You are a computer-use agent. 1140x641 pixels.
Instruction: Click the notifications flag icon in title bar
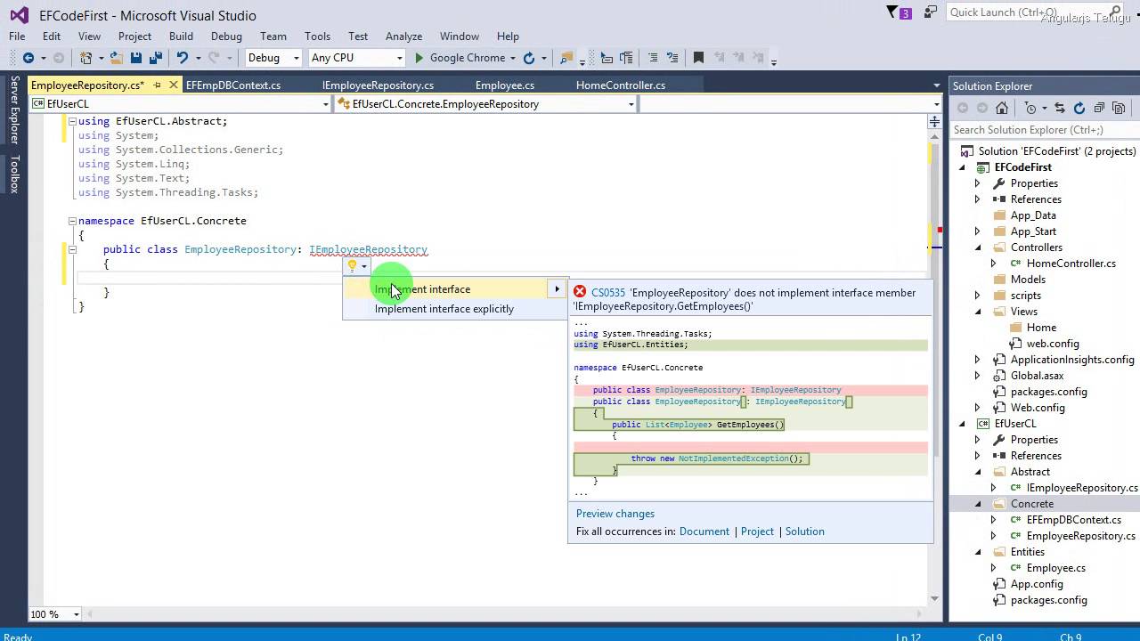[x=893, y=12]
